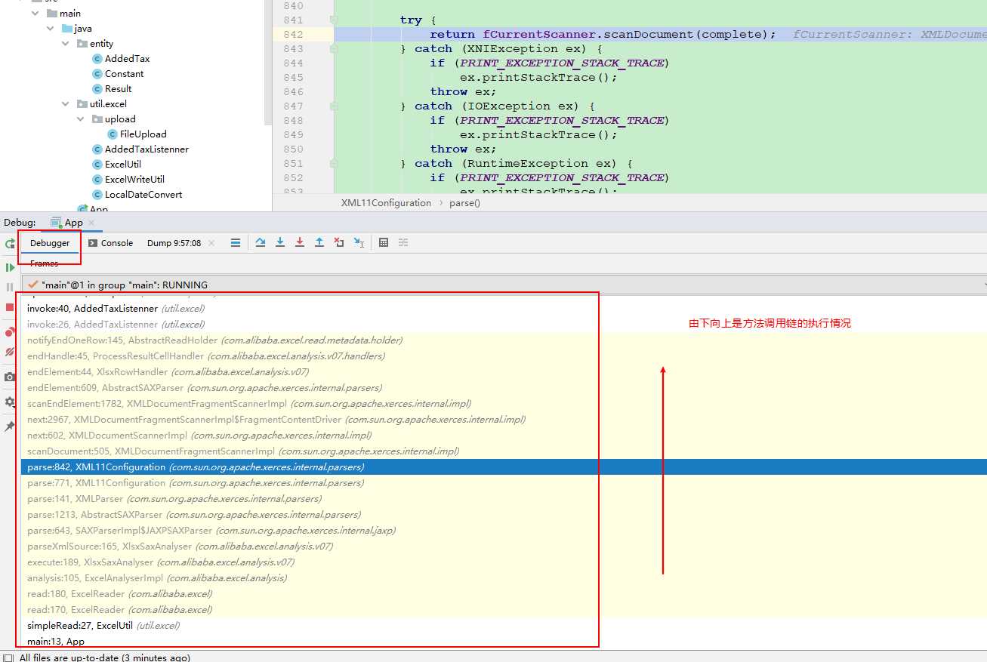Click the Drop Frame icon
Image resolution: width=987 pixels, height=662 pixels.
point(339,242)
